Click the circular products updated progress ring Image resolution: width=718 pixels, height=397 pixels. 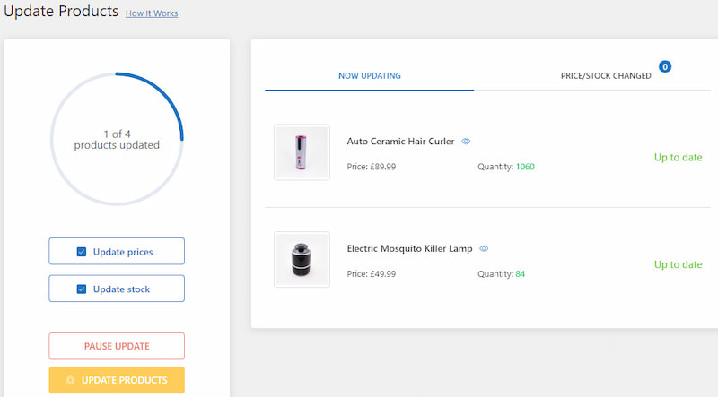pos(117,139)
